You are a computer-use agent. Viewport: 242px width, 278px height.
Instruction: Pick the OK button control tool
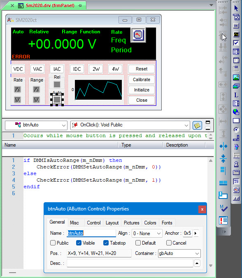(236, 26)
